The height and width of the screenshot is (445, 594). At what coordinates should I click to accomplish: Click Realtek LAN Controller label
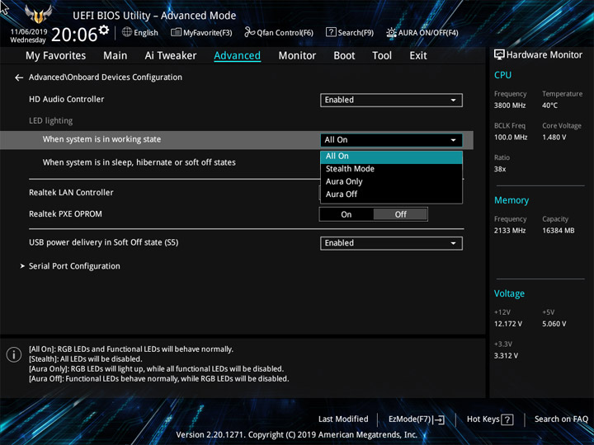(x=71, y=193)
